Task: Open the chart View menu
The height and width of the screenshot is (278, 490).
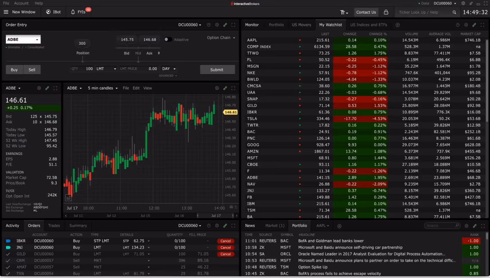Action: coord(148,88)
